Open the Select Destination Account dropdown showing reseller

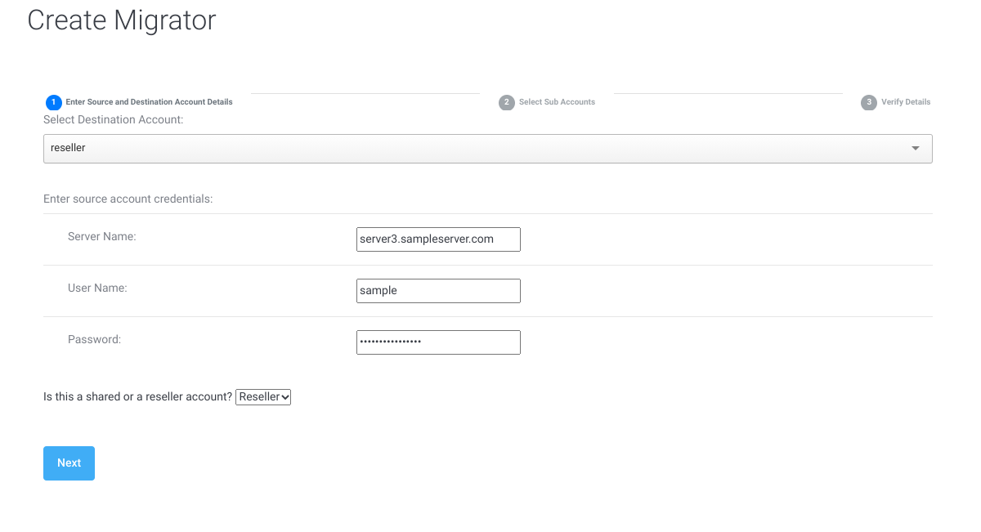click(487, 149)
